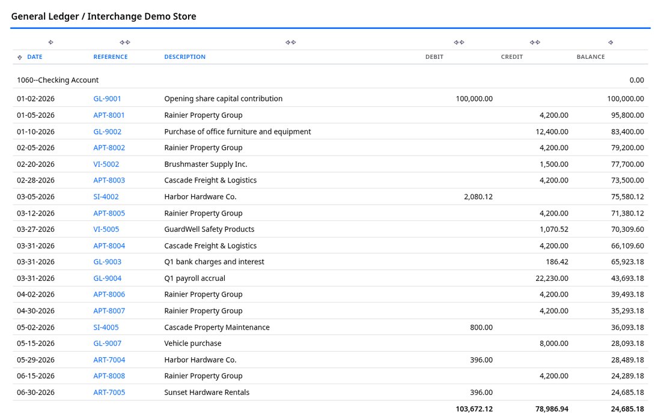The height and width of the screenshot is (413, 661).
Task: Open reference APT-8007
Action: pyautogui.click(x=109, y=311)
